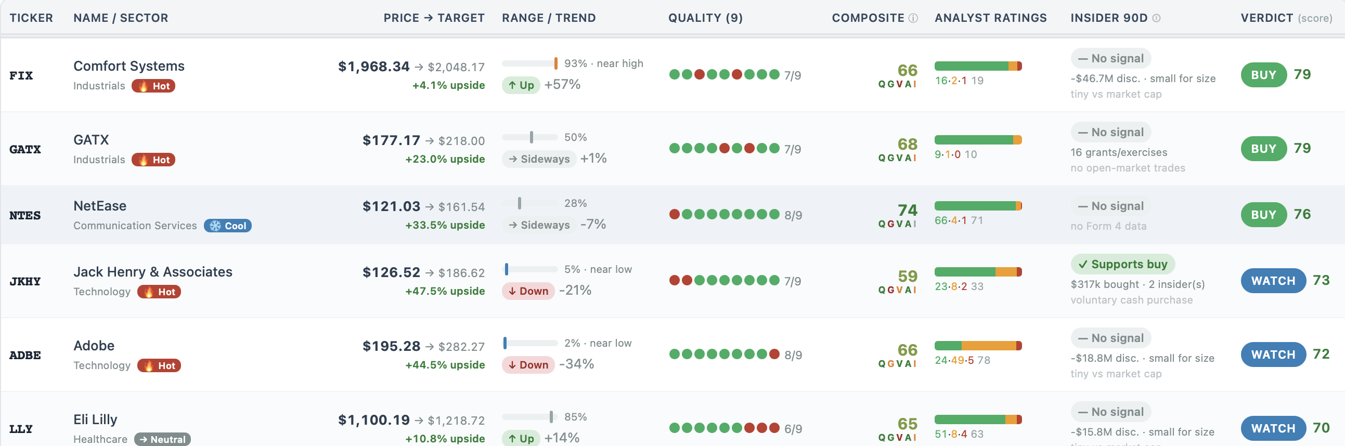Screen dimensions: 1345x446
Task: Click the Down trend badge for Adobe
Action: 528,364
